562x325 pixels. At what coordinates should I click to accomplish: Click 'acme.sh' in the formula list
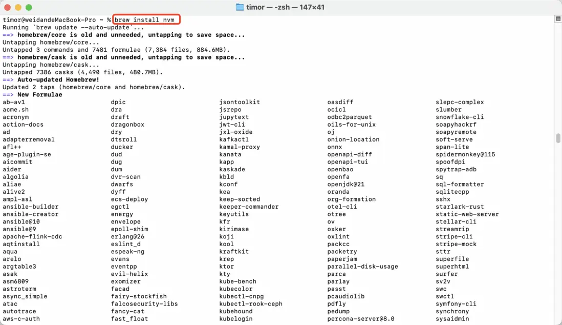[15, 110]
